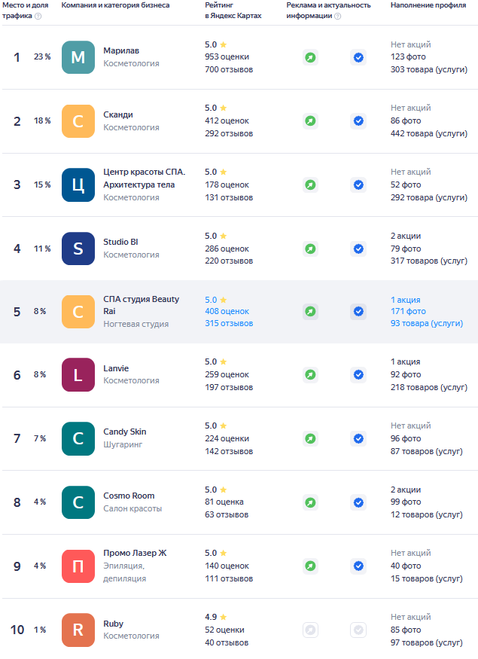
Task: Click the '4.9' rating in the Ruby row
Action: [211, 617]
